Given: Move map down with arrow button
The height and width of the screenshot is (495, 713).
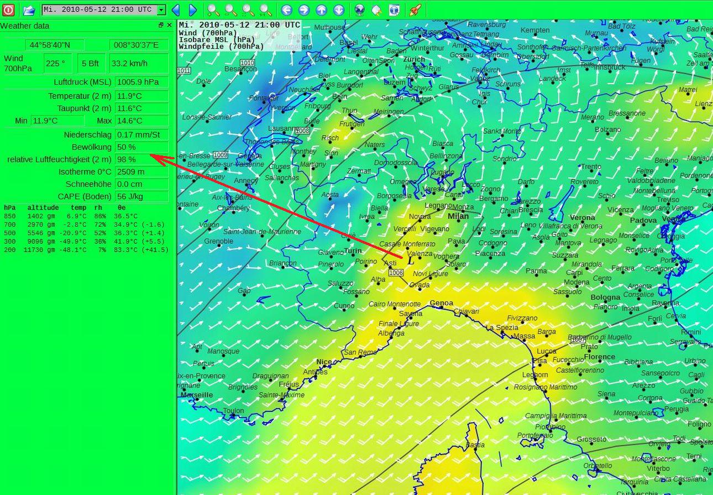Looking at the screenshot, I should click(x=339, y=9).
